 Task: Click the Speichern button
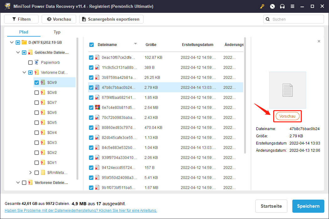[308, 206]
